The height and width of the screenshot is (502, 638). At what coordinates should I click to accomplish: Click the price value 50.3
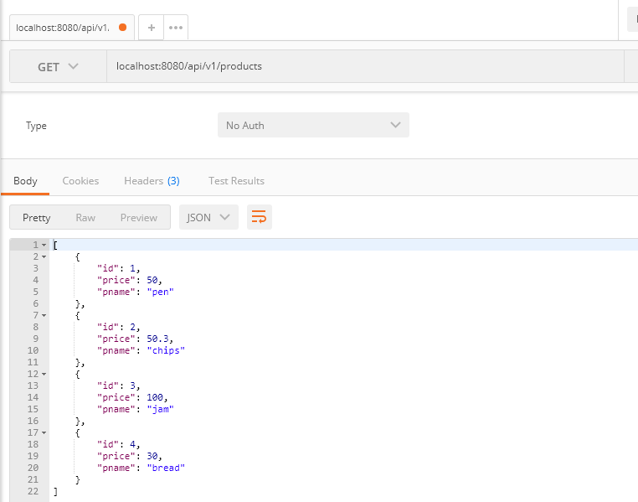click(158, 339)
